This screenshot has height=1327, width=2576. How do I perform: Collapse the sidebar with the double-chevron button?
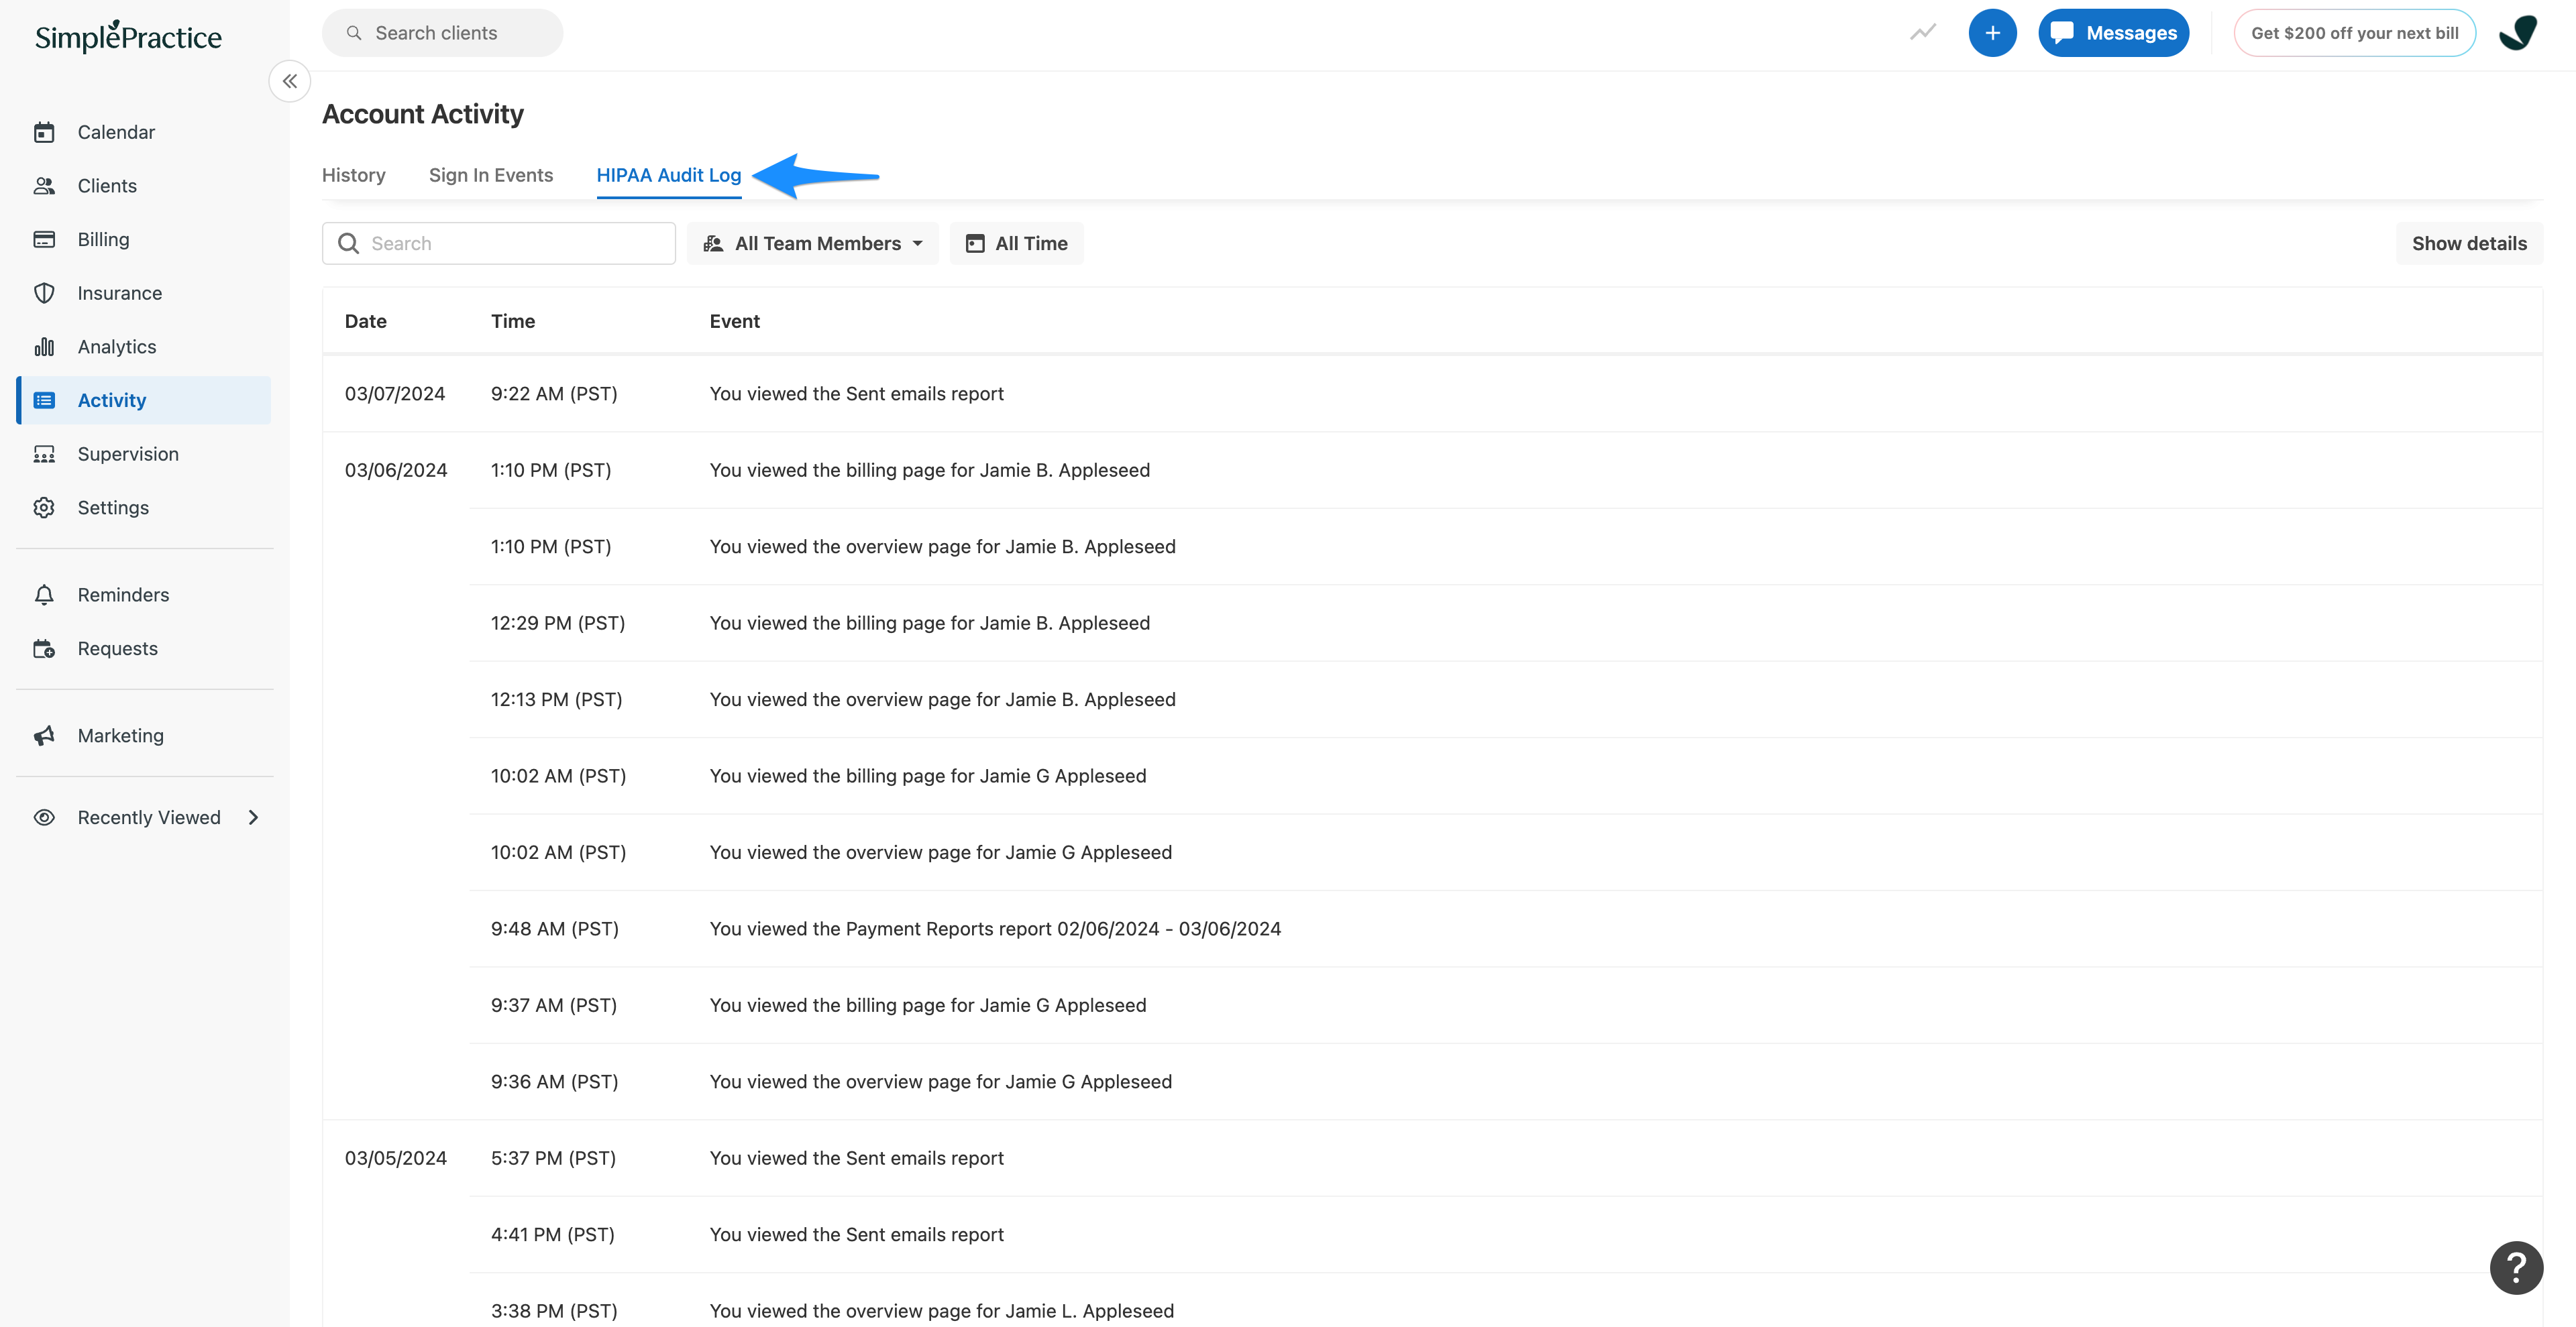point(290,81)
